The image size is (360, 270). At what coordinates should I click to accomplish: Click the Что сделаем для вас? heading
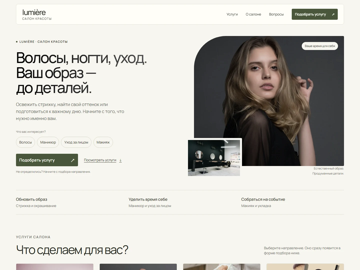72,249
